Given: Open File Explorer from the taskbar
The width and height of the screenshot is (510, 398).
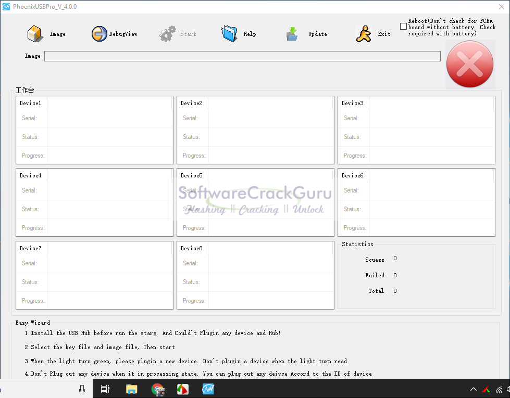Looking at the screenshot, I should (x=132, y=389).
